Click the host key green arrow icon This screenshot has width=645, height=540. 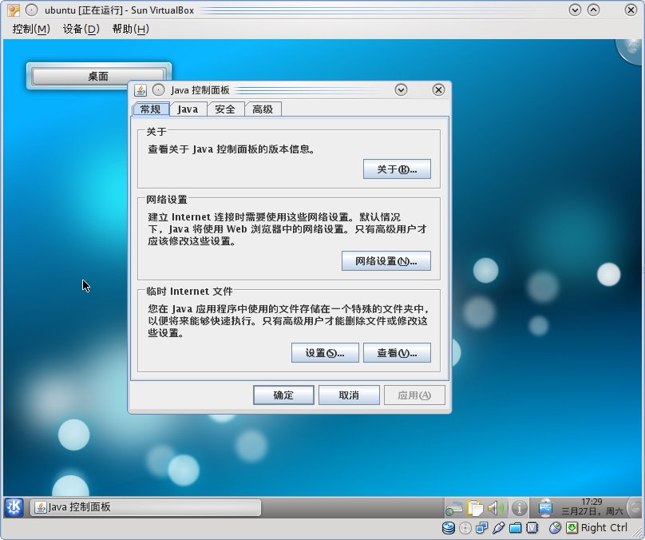coord(572,528)
